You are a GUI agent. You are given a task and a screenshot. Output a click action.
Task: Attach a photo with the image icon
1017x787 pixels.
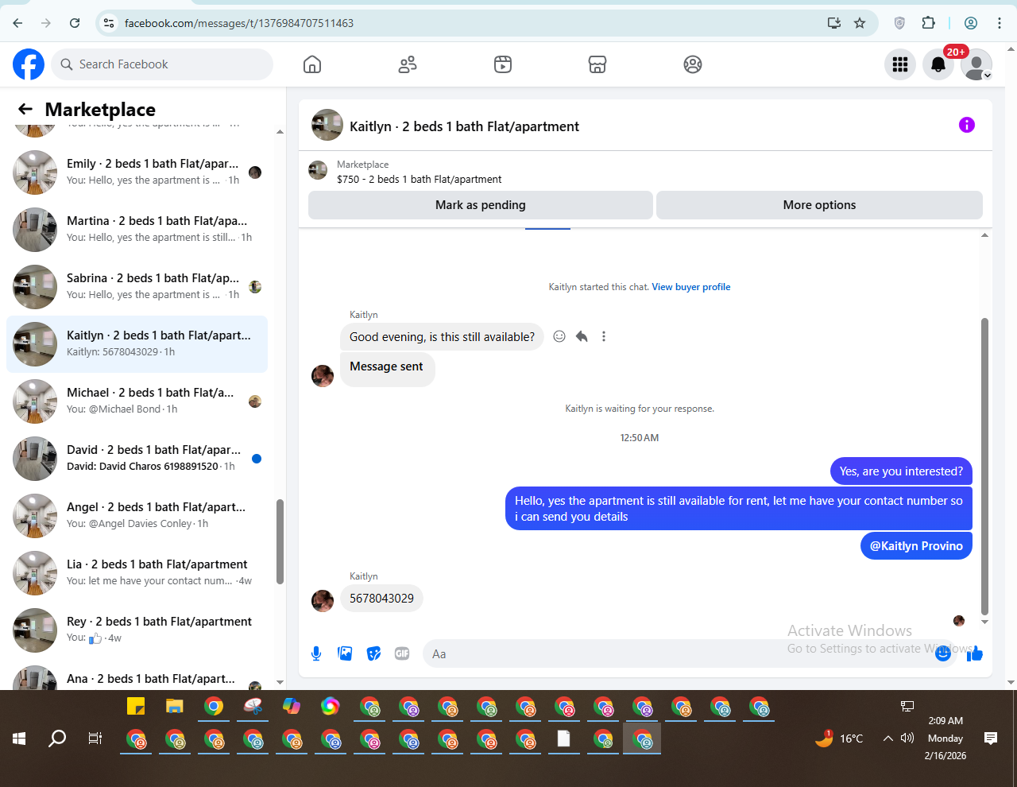point(345,653)
